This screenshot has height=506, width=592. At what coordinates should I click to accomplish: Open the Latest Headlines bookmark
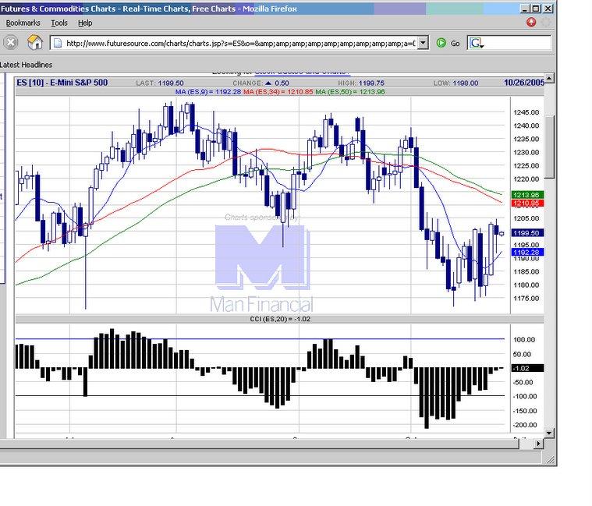click(x=26, y=65)
